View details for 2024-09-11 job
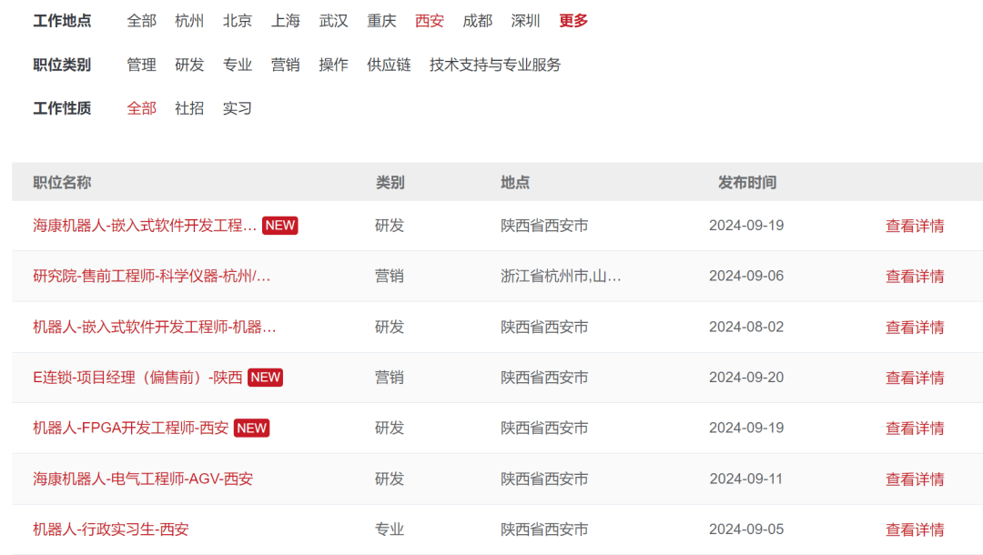The image size is (983, 555). click(915, 479)
